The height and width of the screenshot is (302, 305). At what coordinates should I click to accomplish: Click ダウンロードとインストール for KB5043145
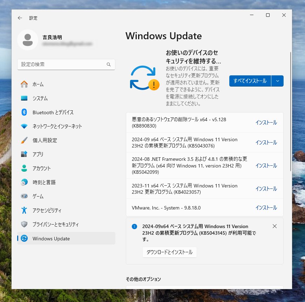click(169, 252)
